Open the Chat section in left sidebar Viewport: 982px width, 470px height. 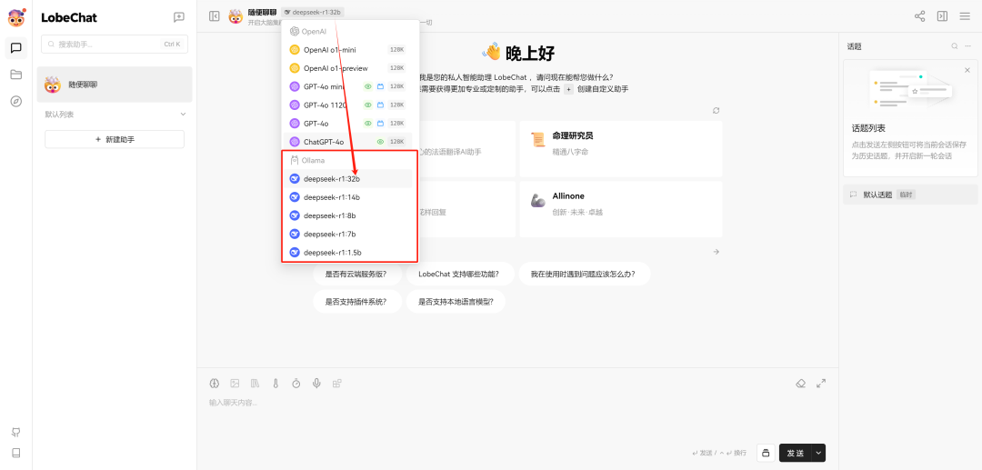(16, 47)
